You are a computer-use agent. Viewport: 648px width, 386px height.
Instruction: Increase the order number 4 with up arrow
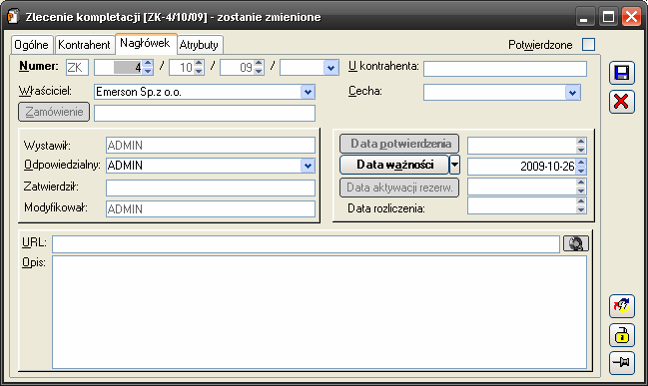(148, 64)
